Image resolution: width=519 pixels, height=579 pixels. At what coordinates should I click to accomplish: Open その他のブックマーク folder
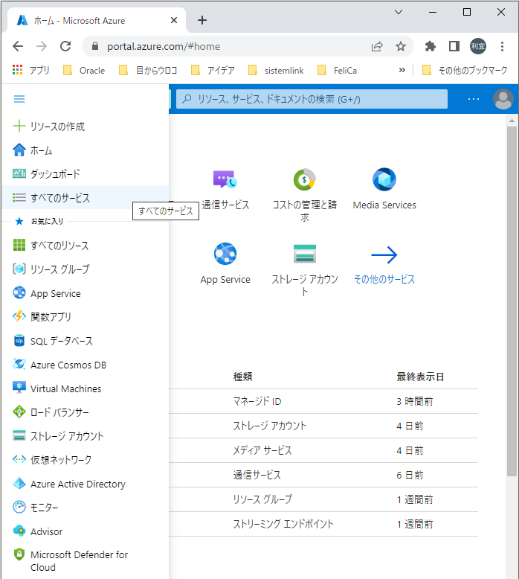point(465,70)
